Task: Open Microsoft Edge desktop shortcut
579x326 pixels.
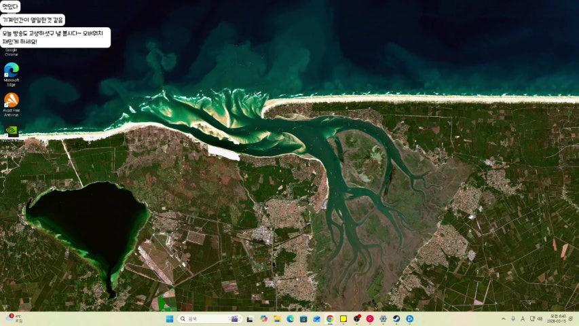Action: (12, 71)
